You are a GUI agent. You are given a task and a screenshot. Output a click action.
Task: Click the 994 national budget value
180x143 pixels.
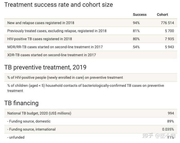[x=171, y=113]
